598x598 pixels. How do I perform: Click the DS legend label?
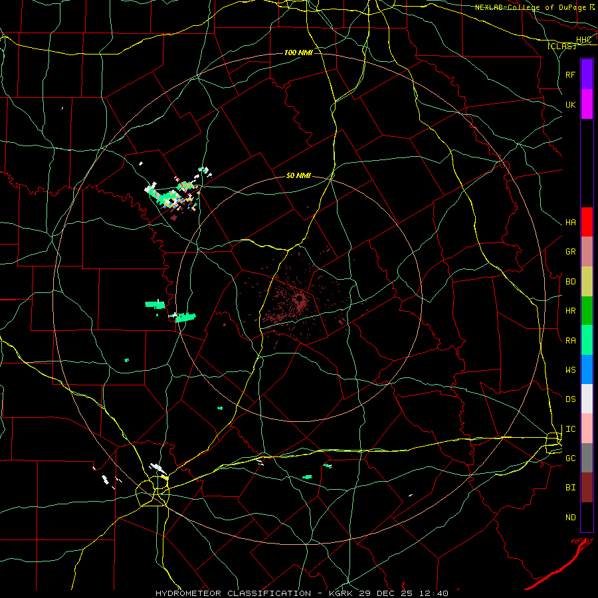570,399
